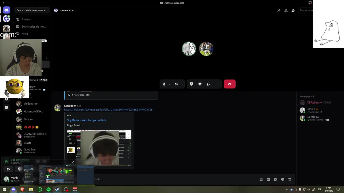Mute the microphone in call controls

(x=164, y=84)
